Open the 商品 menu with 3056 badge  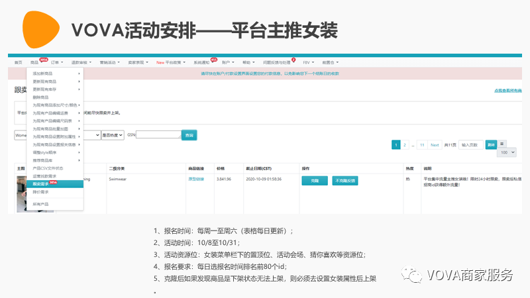(x=34, y=62)
